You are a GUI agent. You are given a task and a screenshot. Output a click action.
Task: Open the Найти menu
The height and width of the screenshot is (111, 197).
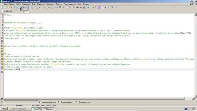[x=18, y=4]
